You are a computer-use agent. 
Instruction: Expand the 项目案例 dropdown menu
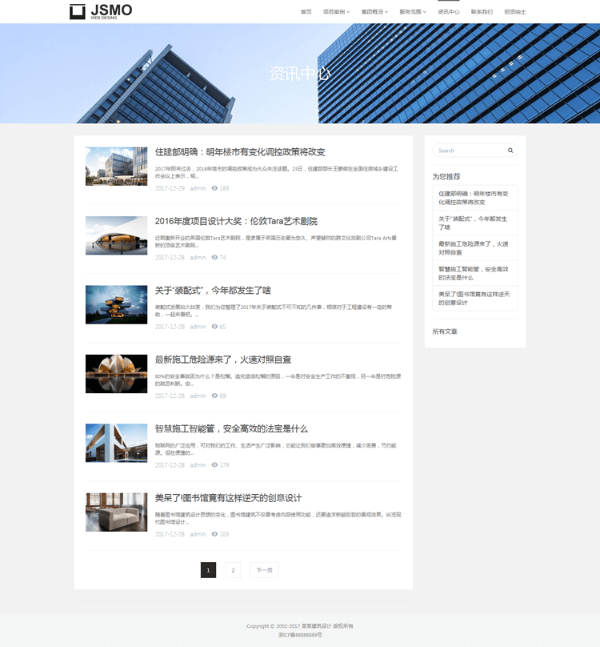point(336,12)
